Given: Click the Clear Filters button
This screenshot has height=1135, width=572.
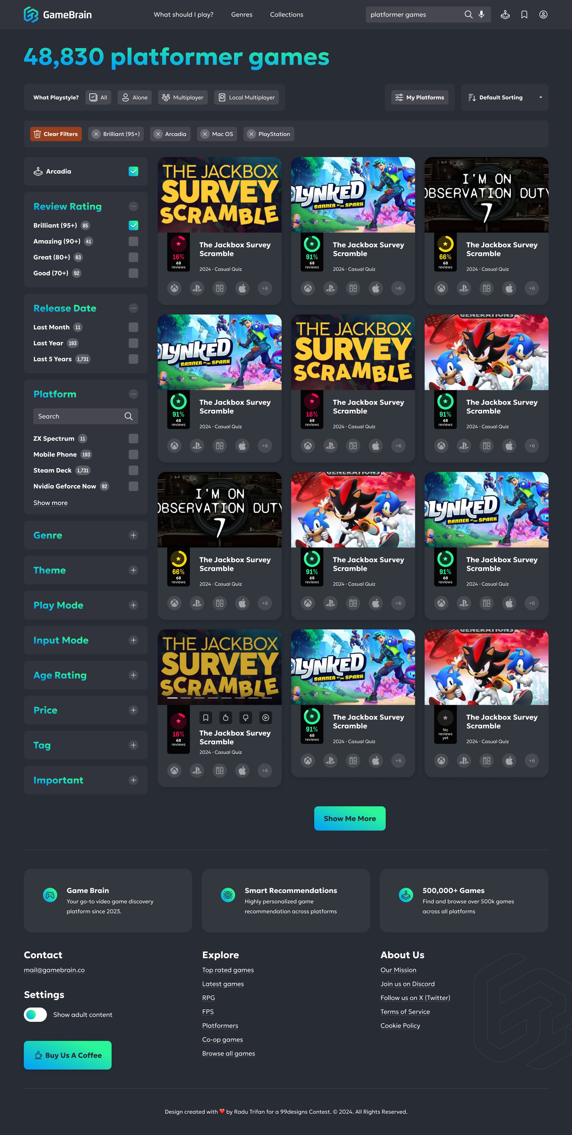Looking at the screenshot, I should point(56,134).
